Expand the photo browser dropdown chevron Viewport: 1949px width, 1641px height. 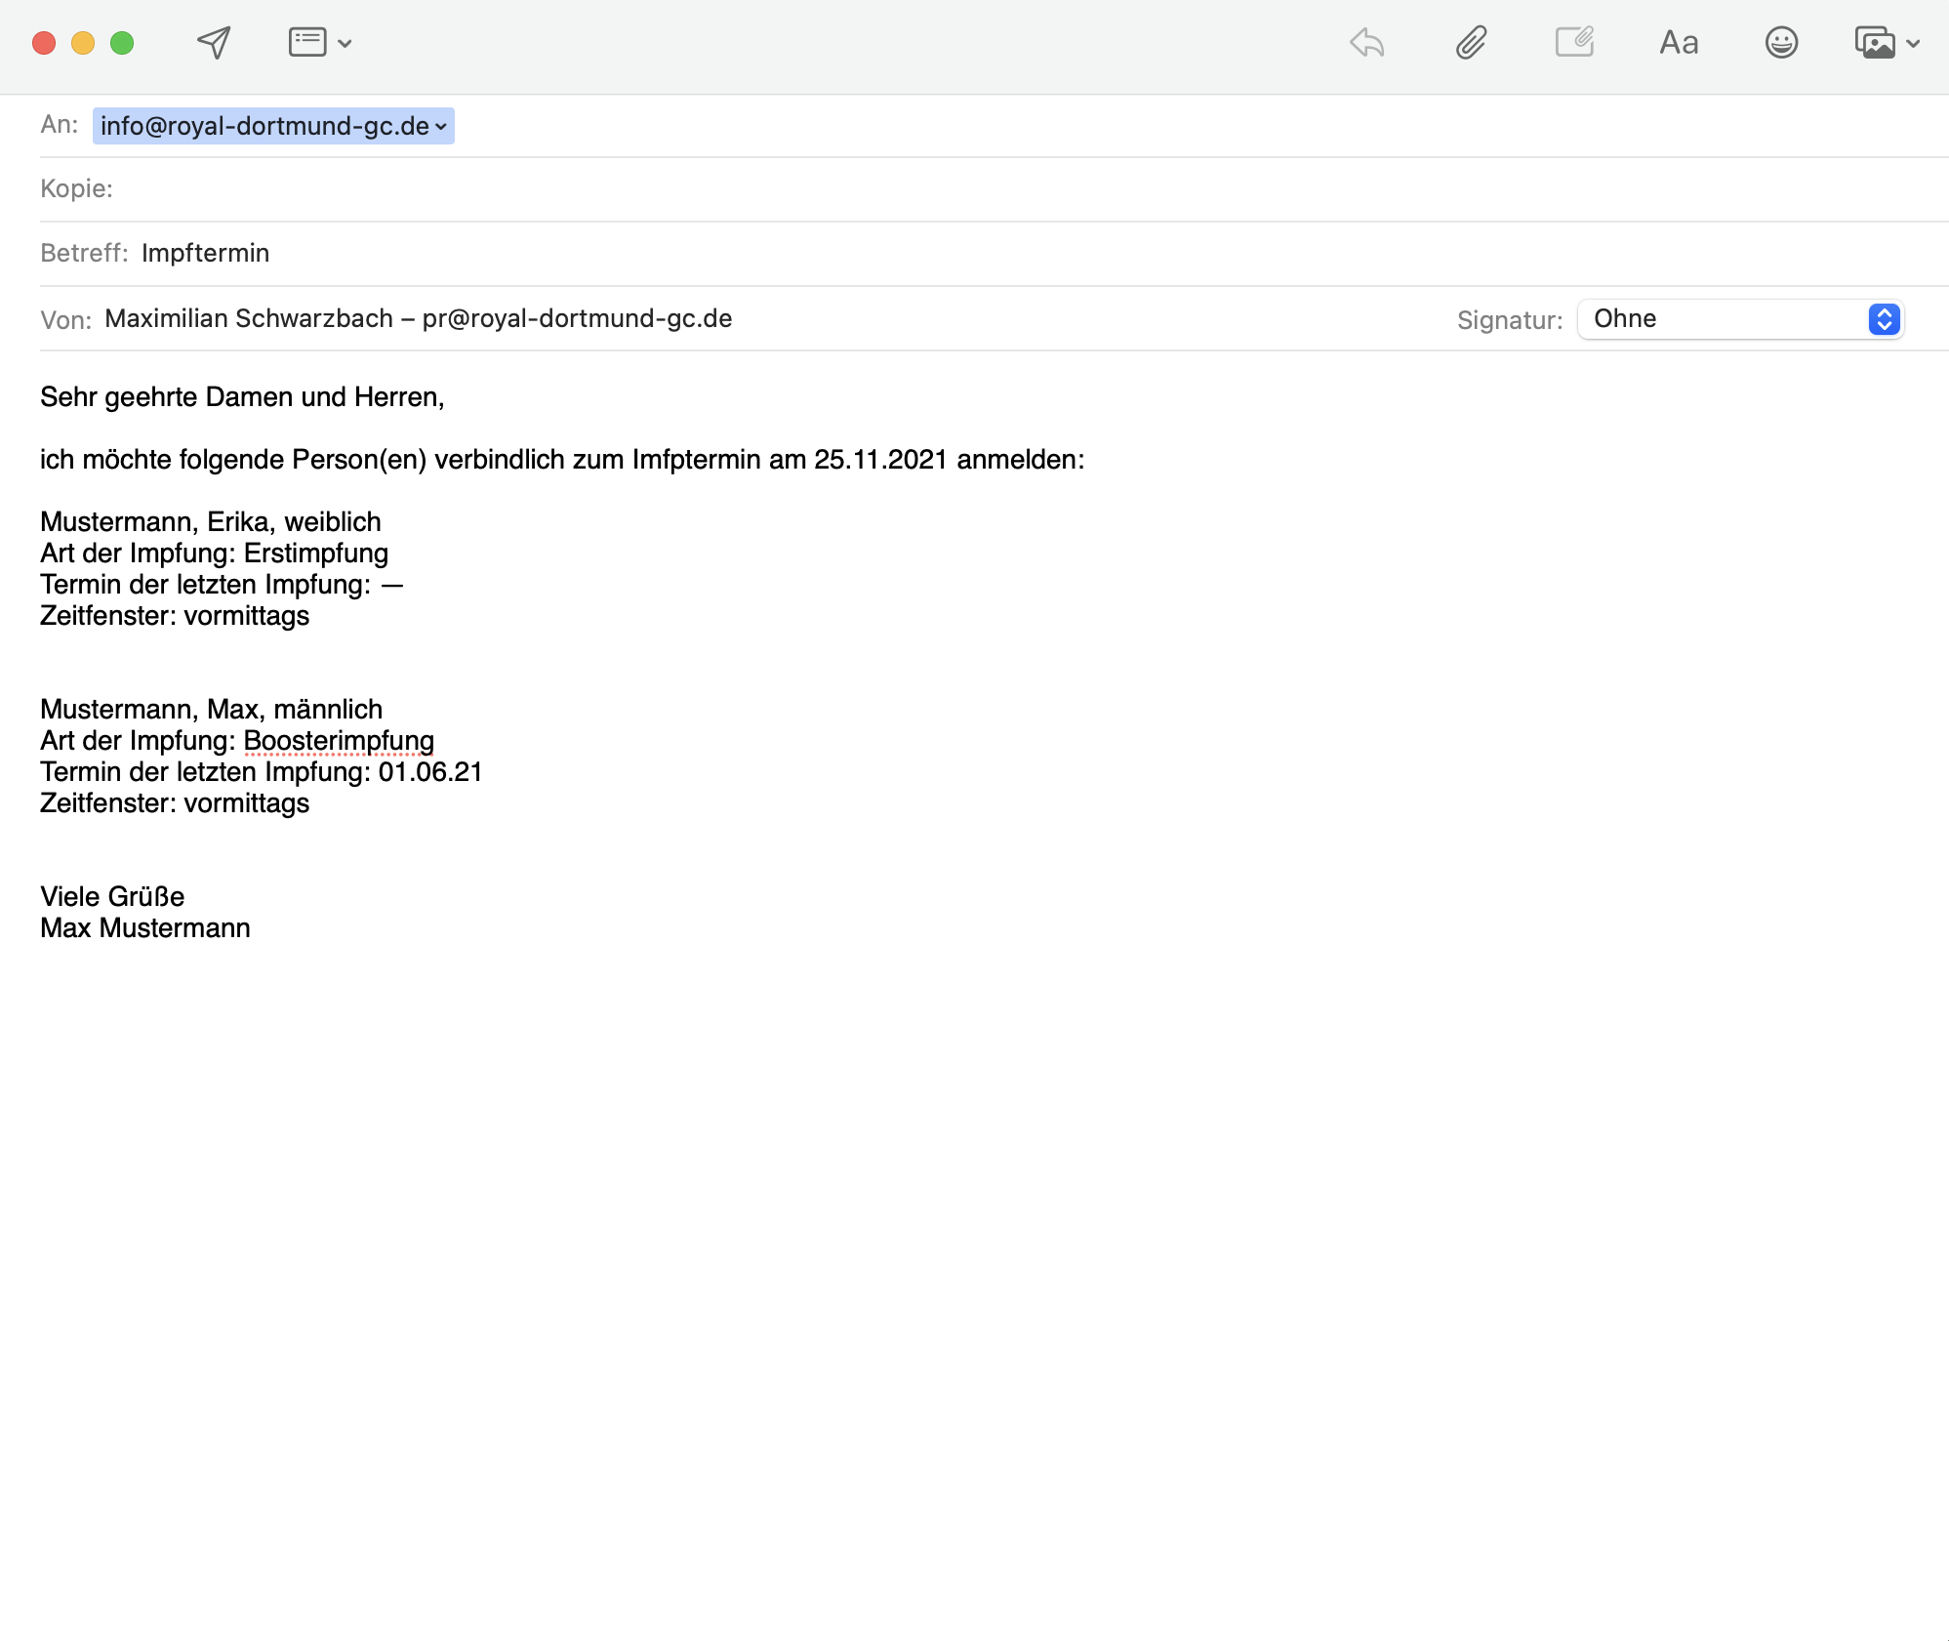1914,44
